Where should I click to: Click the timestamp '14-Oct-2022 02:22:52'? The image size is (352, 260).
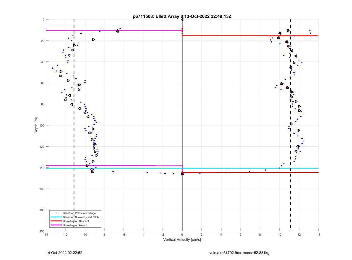coord(64,253)
